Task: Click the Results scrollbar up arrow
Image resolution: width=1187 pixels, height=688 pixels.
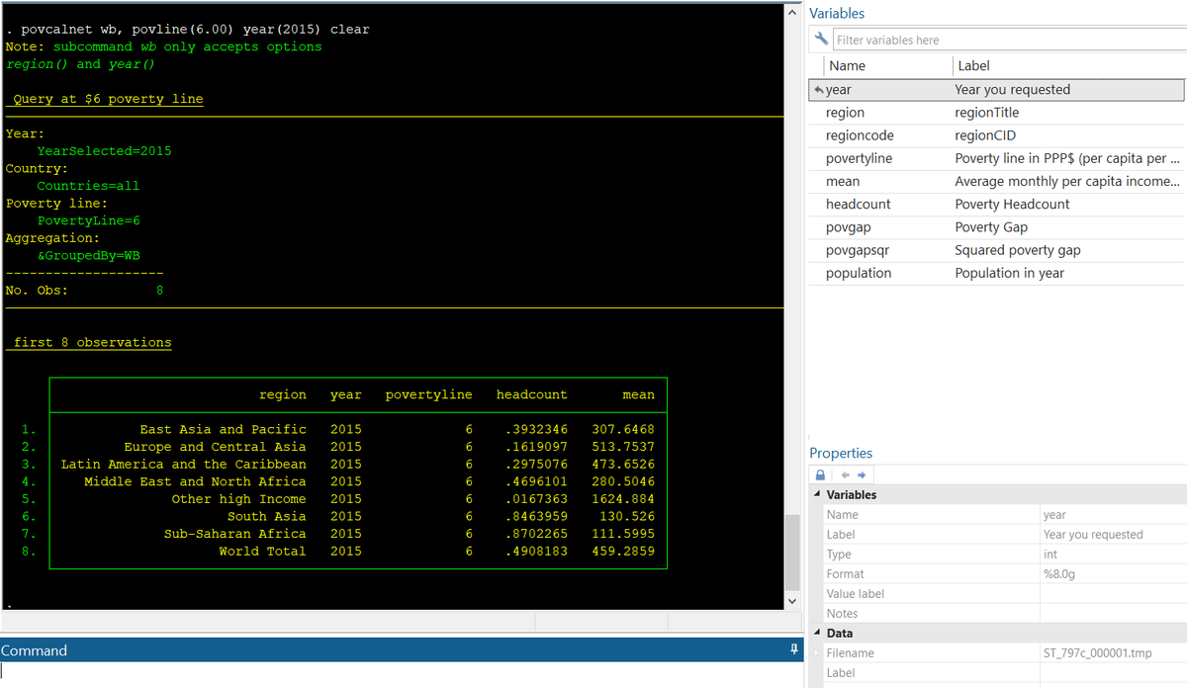Action: (791, 13)
